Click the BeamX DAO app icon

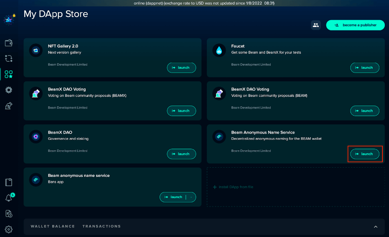click(36, 137)
